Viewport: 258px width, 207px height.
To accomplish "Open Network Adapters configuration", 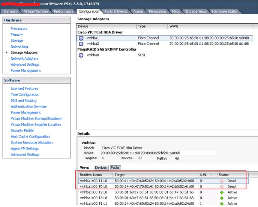I will [24, 59].
